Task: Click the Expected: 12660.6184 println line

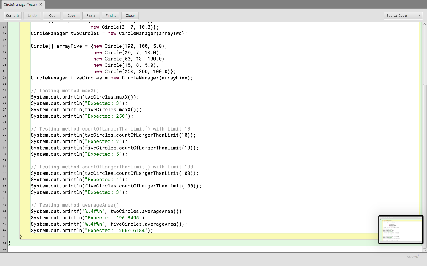Action: click(91, 230)
